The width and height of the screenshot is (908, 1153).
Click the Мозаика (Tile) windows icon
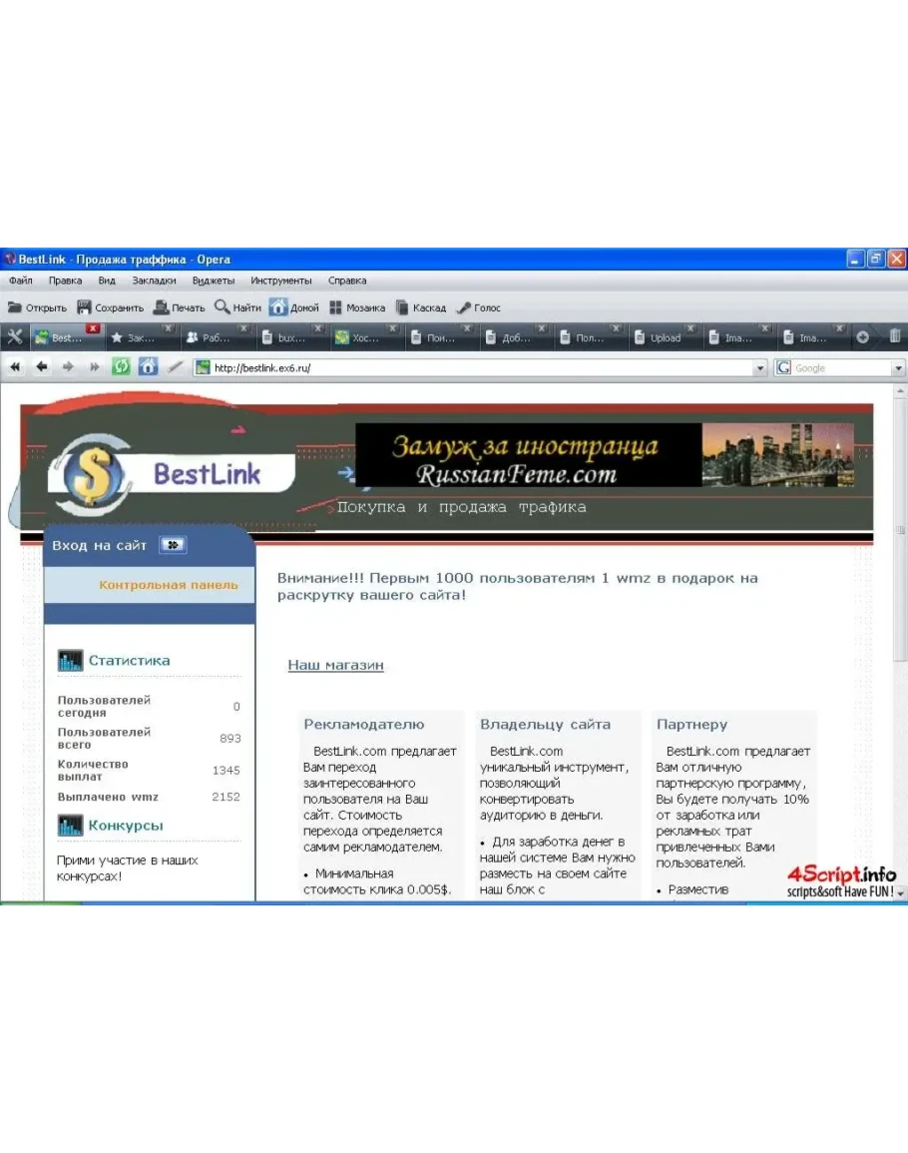coord(336,307)
